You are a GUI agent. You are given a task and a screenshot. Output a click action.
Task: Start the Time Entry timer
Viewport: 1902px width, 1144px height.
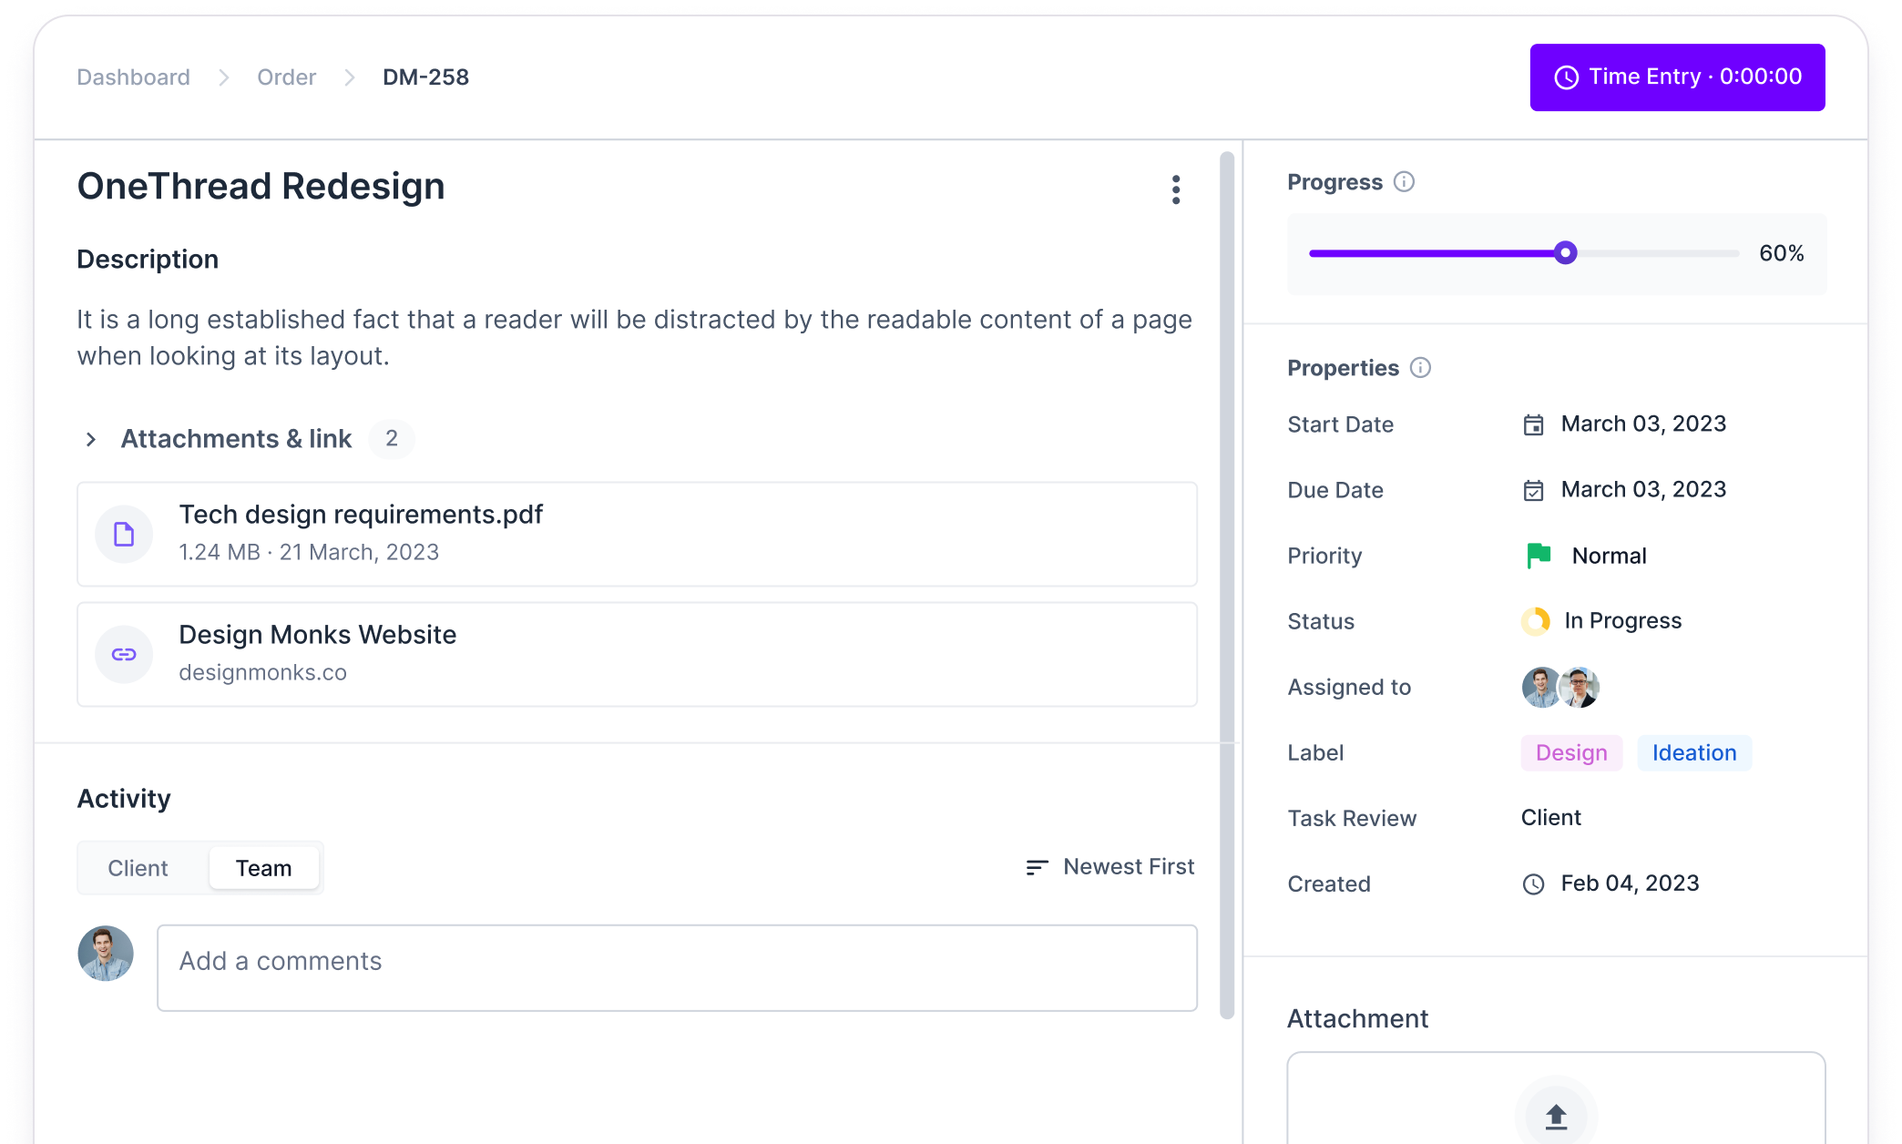point(1677,77)
